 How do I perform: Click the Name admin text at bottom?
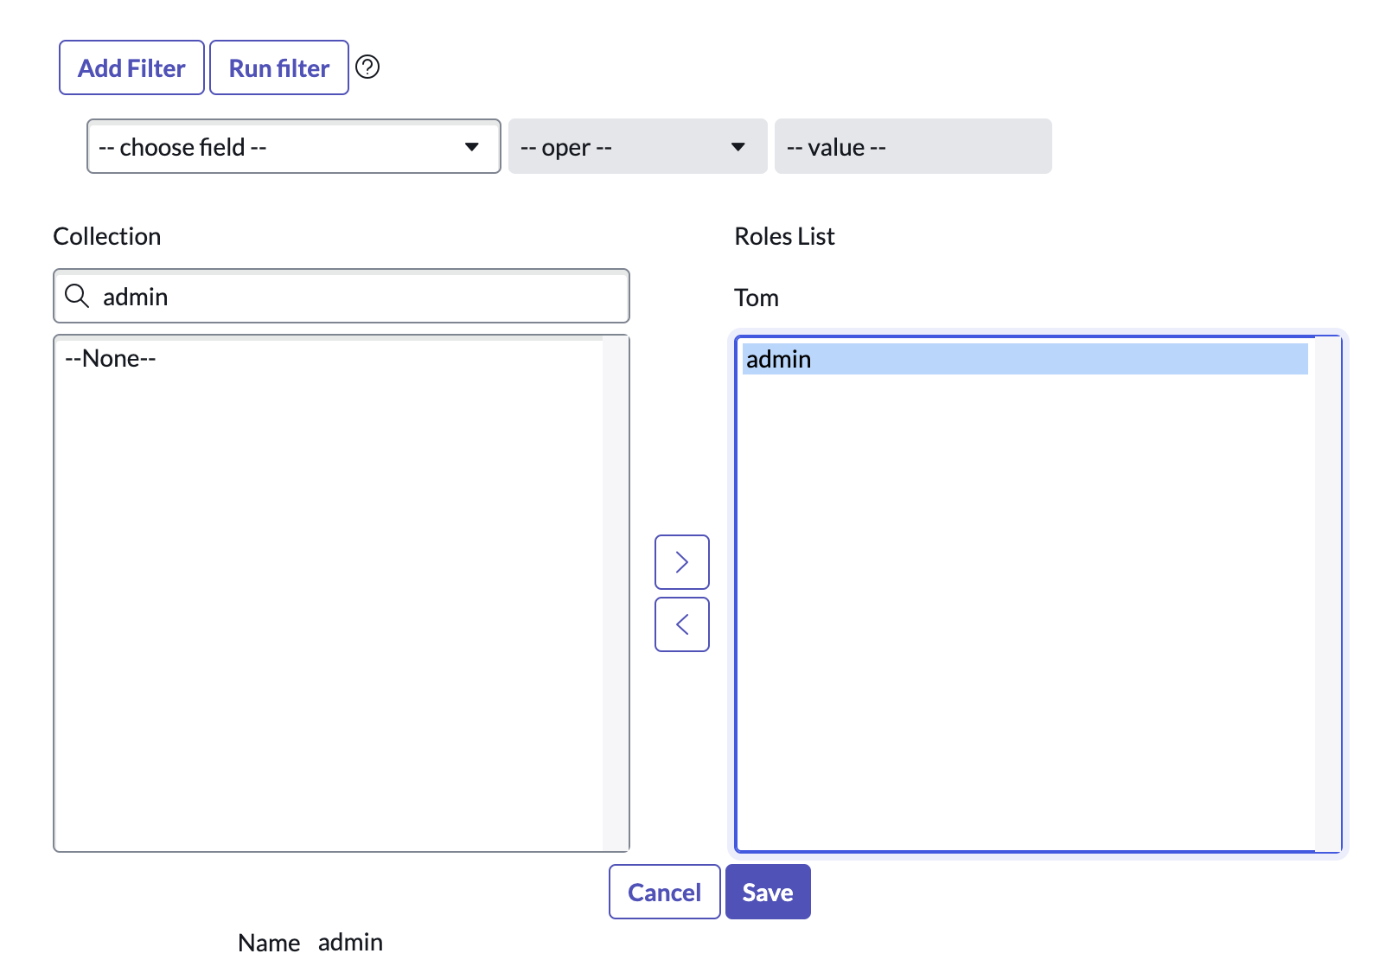(310, 942)
